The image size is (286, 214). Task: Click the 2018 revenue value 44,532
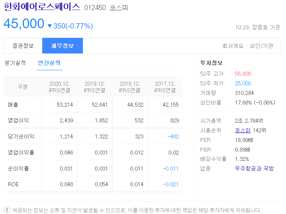[135, 105]
